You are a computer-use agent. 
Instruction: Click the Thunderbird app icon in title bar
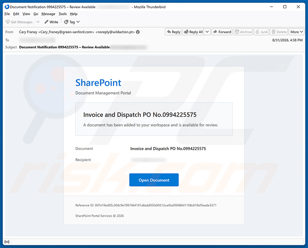(x=7, y=7)
